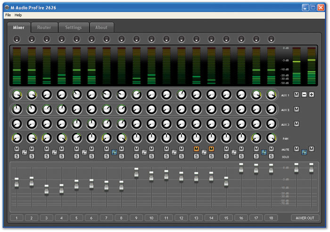Viewport: 330px width, 232px height.
Task: Solo channel 1 with its S button
Action: pyautogui.click(x=17, y=156)
